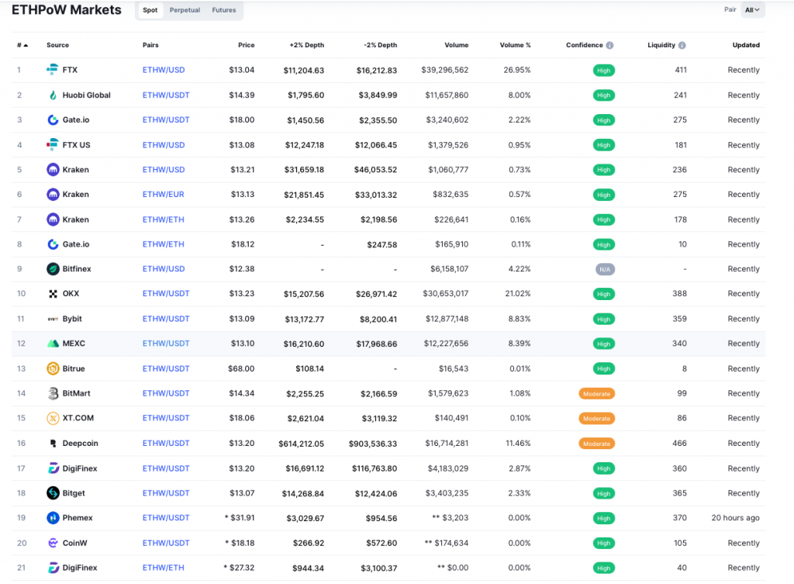The height and width of the screenshot is (584, 794).
Task: Click the Confidence info icon in header
Action: [x=609, y=45]
